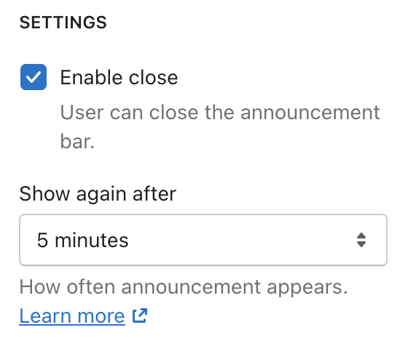408x346 pixels.
Task: Click the word "Learn" in the blue link
Action: (45, 316)
